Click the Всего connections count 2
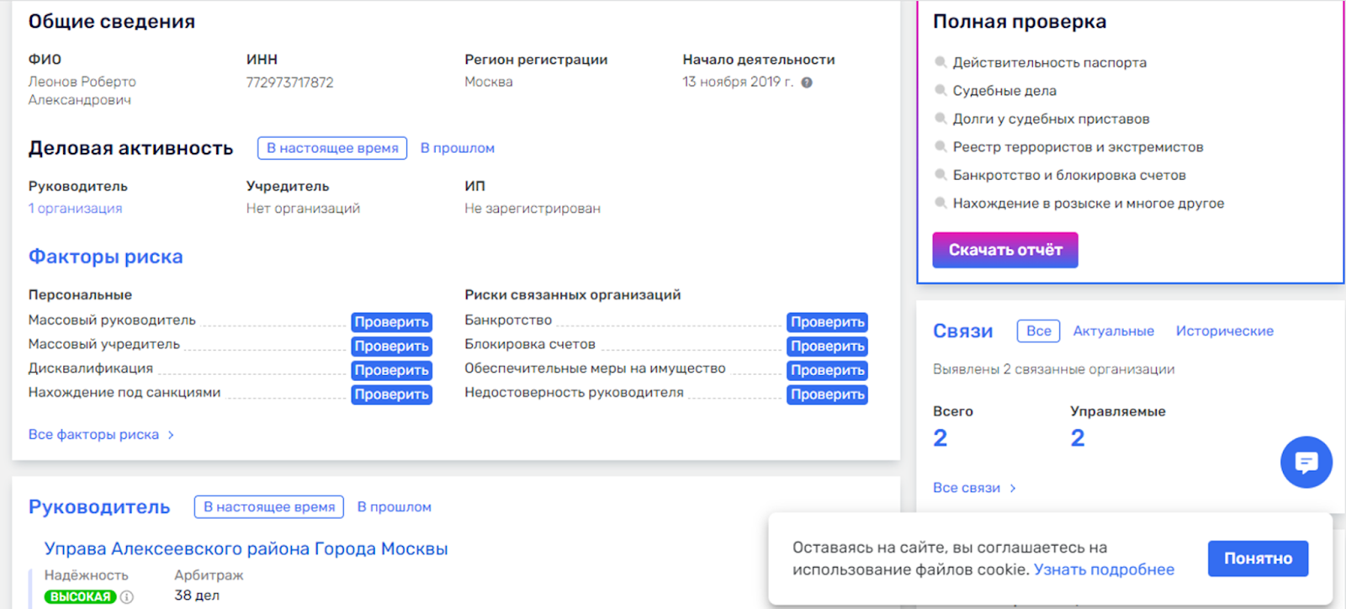 (941, 438)
